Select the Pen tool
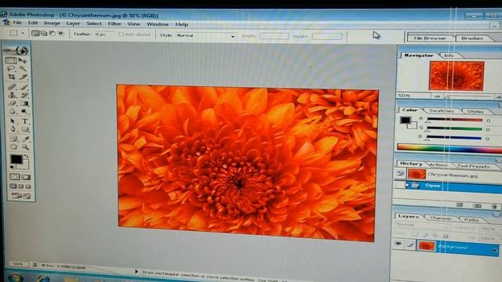Screen dimensions: 502x282 click(x=13, y=129)
